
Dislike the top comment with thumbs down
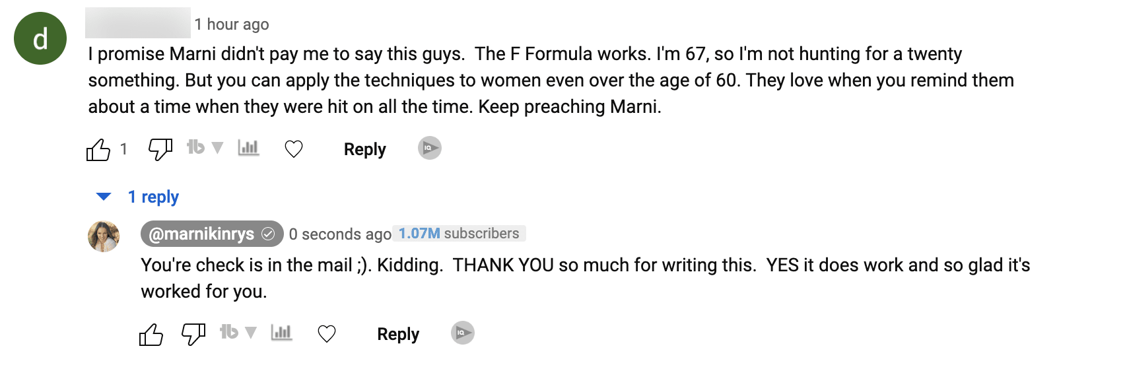160,149
